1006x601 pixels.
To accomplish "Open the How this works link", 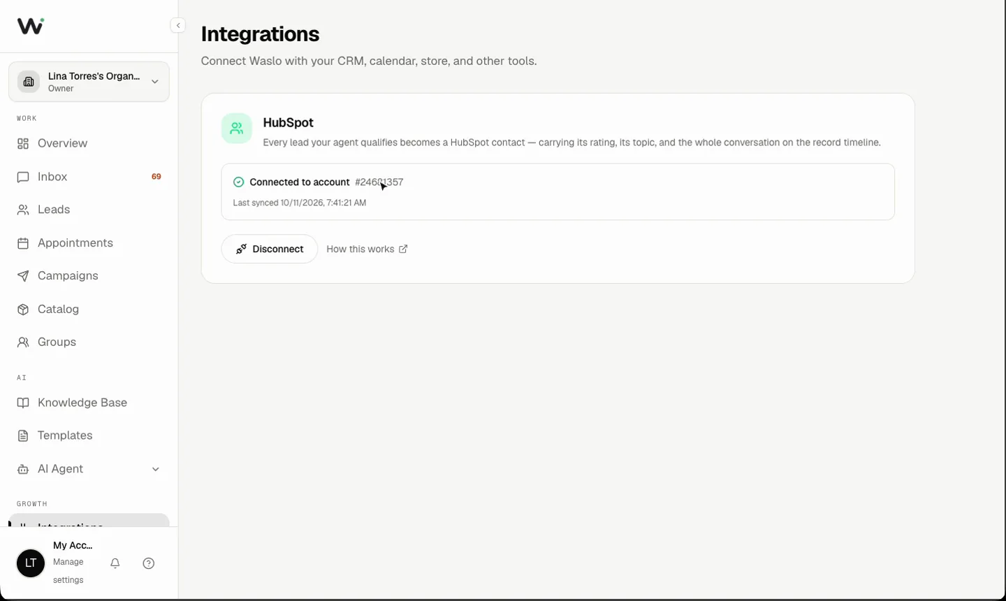I will pyautogui.click(x=367, y=249).
